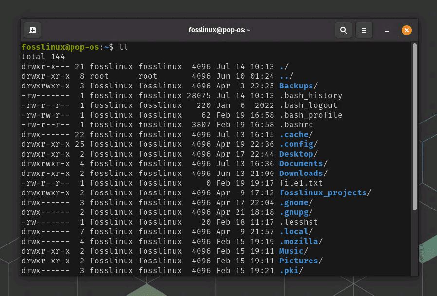Open a new terminal tab
The height and width of the screenshot is (296, 437).
[x=33, y=30]
